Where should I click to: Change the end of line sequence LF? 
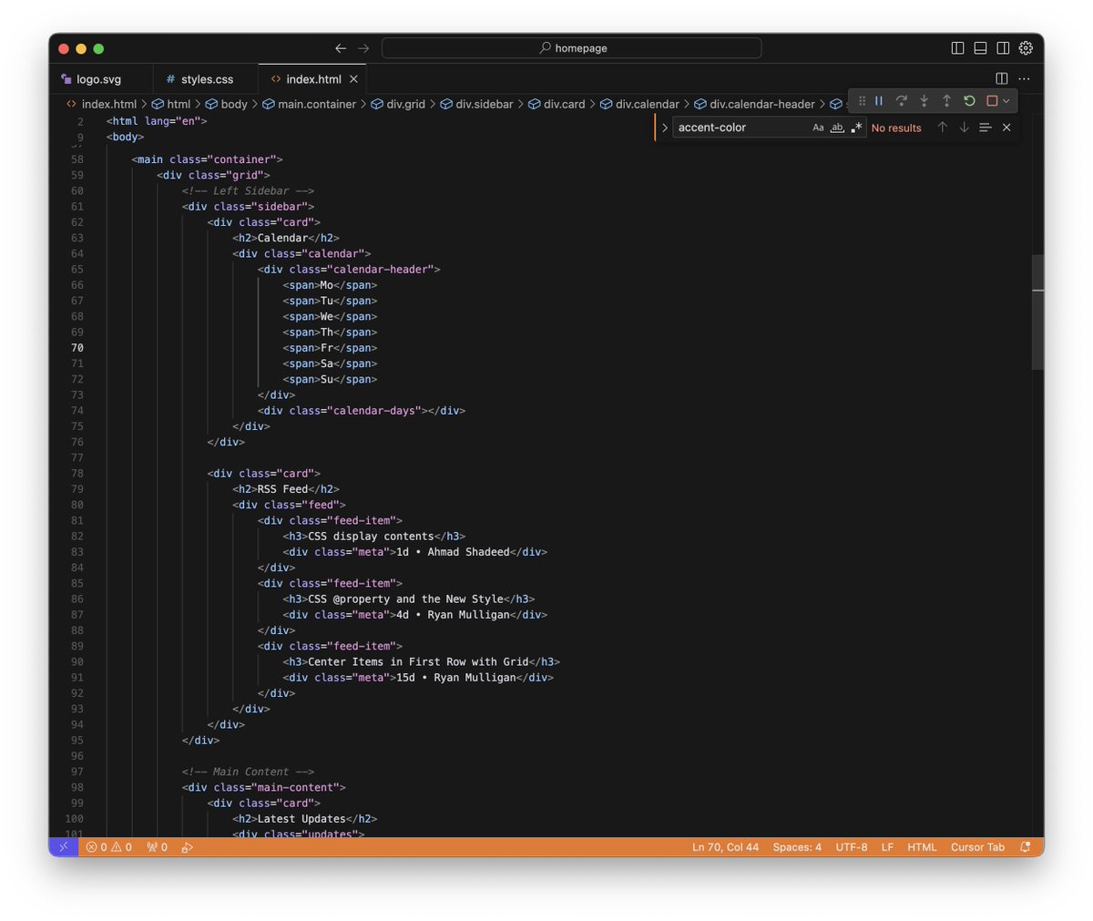887,847
